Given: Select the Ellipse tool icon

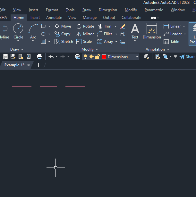Looking at the screenshot, I should coord(44,34).
